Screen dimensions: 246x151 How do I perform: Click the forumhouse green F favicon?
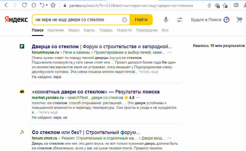[22, 47]
